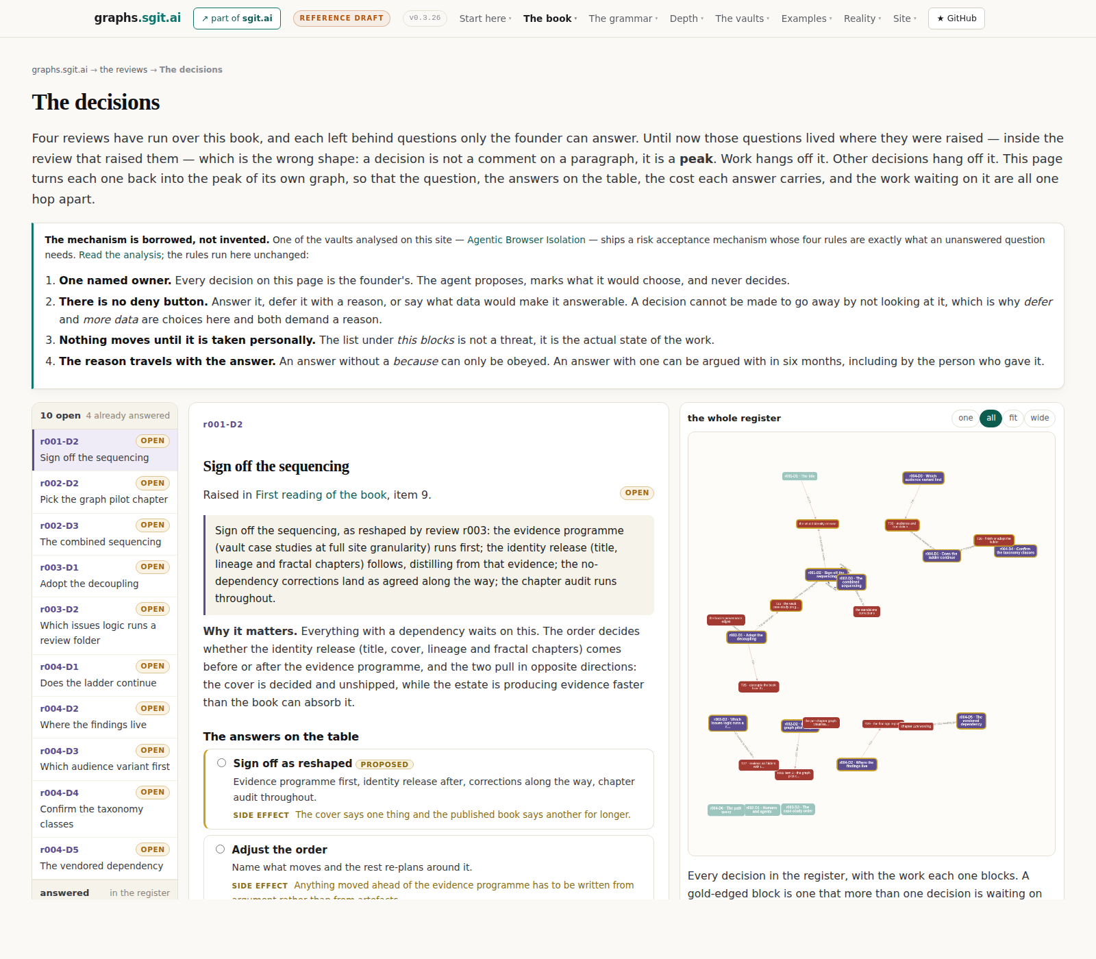The image size is (1096, 959).
Task: Select decision r004-D4 'Confirm the taxonomy classes'
Action: [105, 809]
